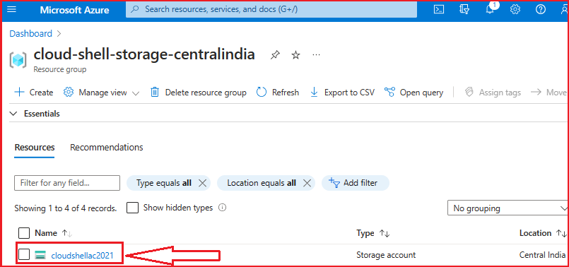The image size is (569, 267).
Task: Tick the select-all checkbox in Name header
Action: click(24, 233)
